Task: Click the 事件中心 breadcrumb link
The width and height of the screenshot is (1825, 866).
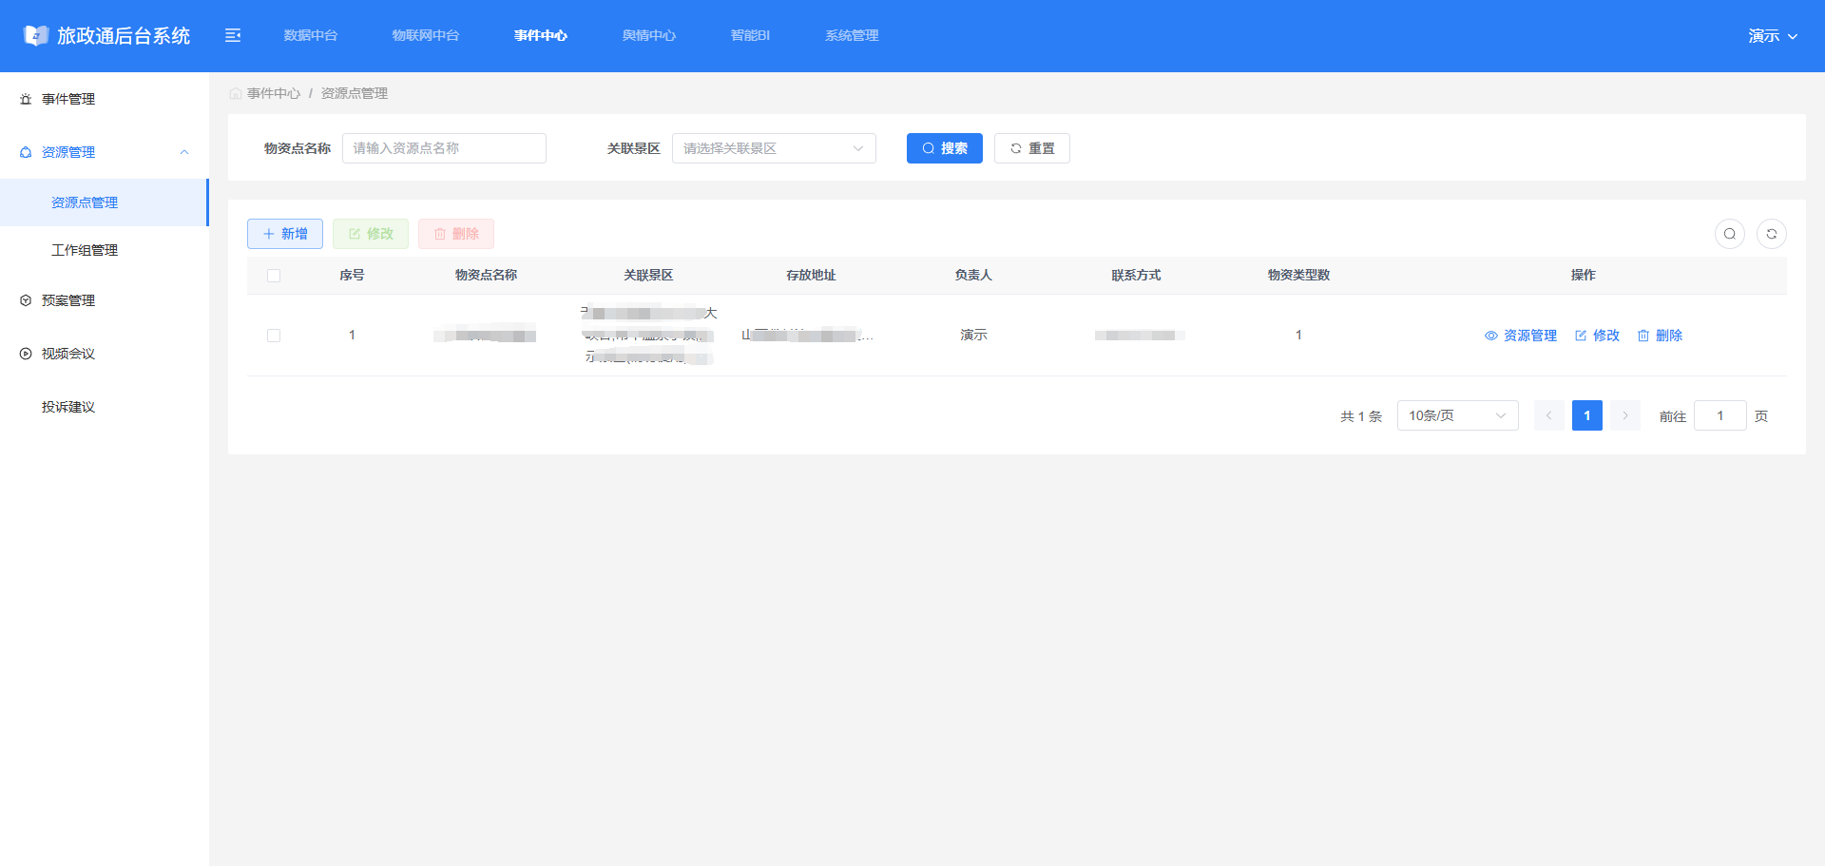Action: tap(274, 93)
